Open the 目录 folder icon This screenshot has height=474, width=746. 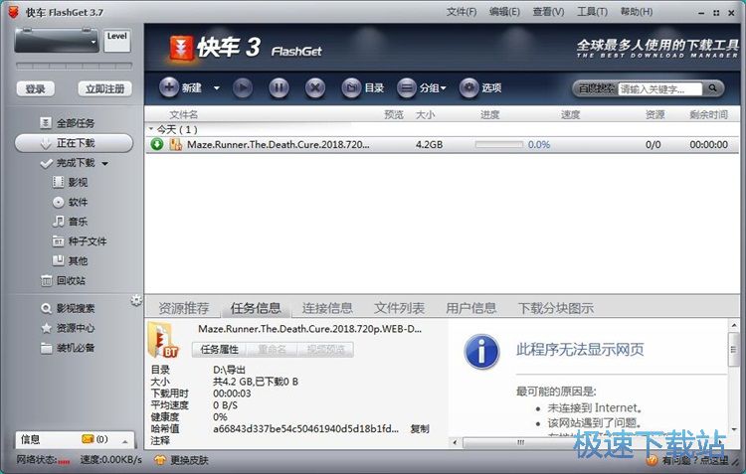coord(351,88)
